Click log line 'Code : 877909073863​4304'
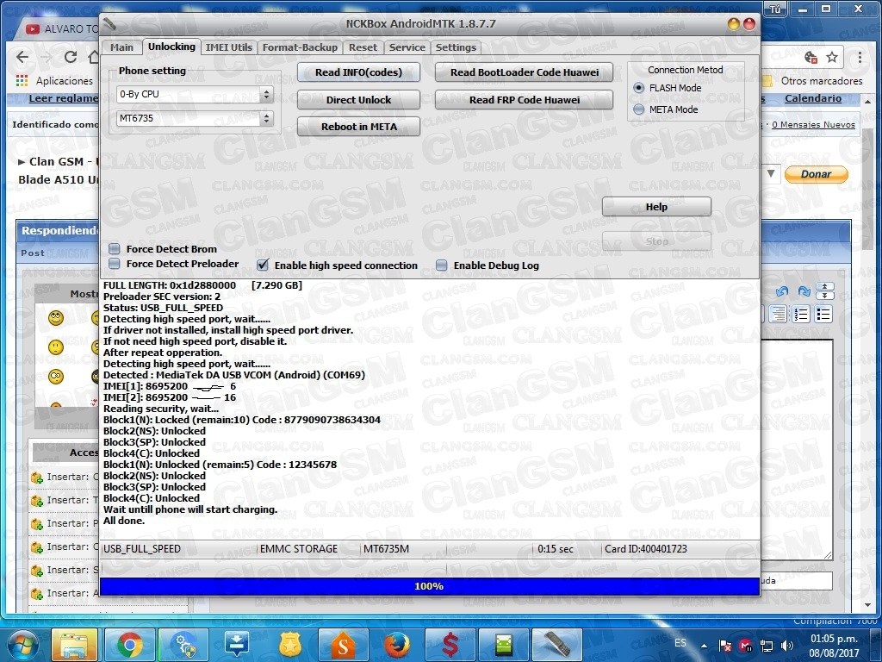882x662 pixels. (x=316, y=420)
